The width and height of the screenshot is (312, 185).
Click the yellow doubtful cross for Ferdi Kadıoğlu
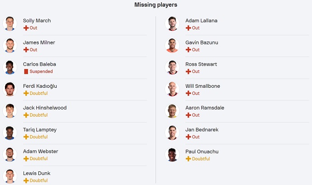pos(26,93)
